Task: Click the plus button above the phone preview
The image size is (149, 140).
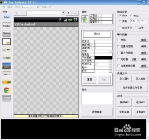Action: pos(17,13)
